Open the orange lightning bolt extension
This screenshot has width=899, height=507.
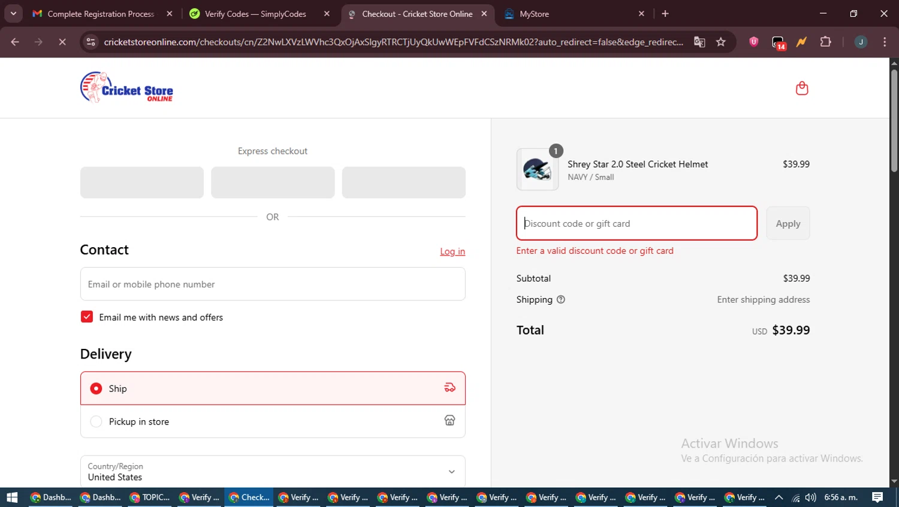[801, 42]
